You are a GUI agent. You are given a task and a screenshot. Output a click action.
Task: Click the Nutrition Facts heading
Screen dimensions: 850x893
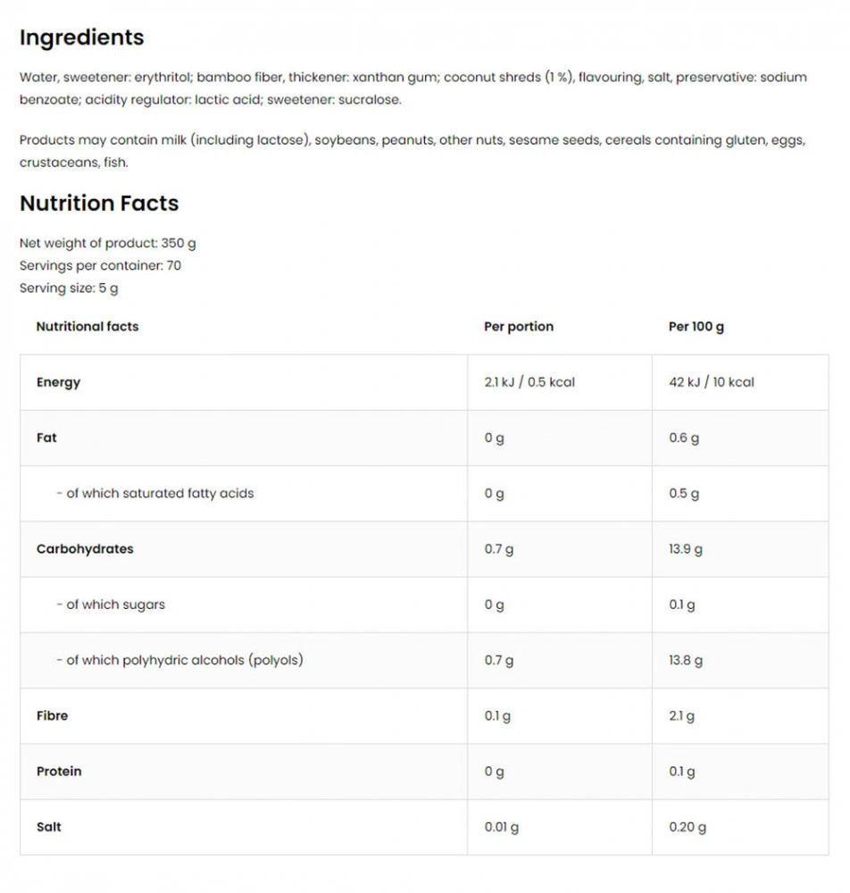99,204
